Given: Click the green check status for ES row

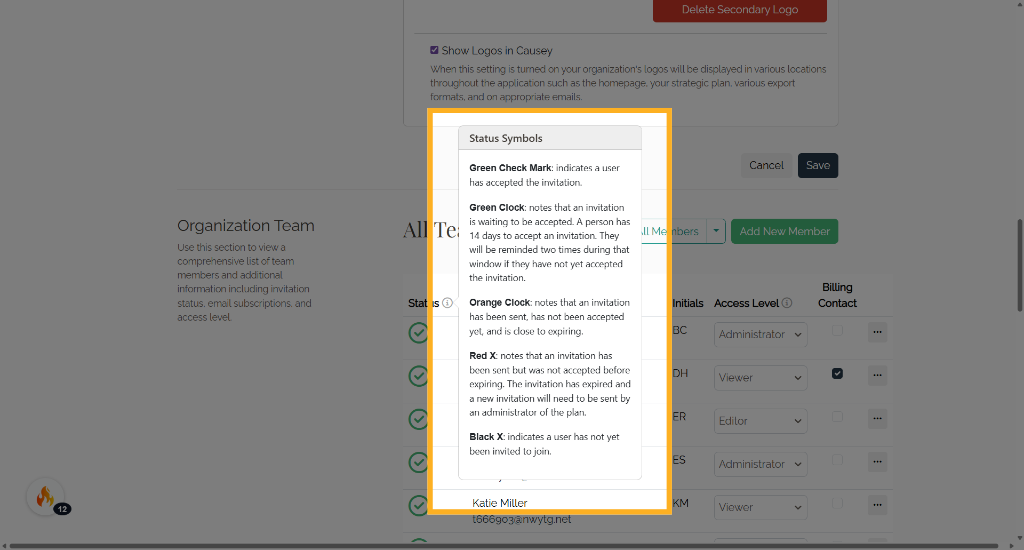Looking at the screenshot, I should pyautogui.click(x=419, y=463).
